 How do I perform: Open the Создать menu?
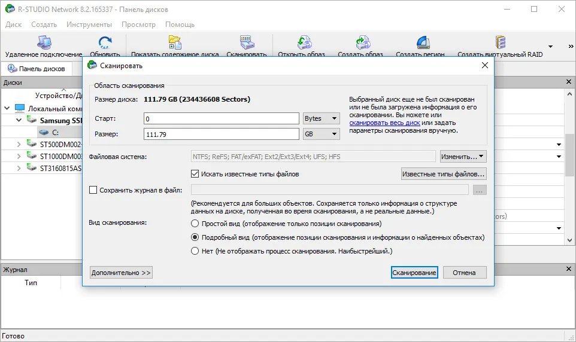44,25
